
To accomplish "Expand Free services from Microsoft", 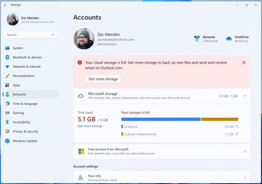I will tap(245, 152).
